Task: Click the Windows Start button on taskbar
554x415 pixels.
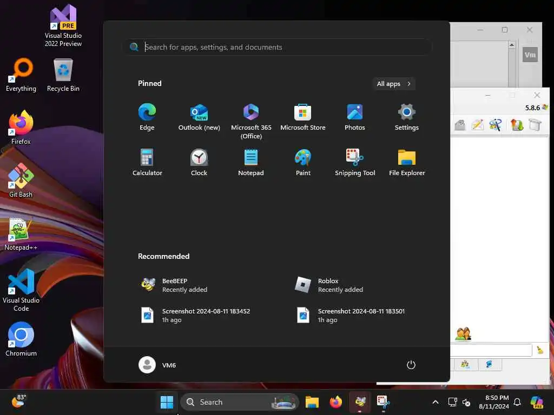Action: [x=167, y=402]
